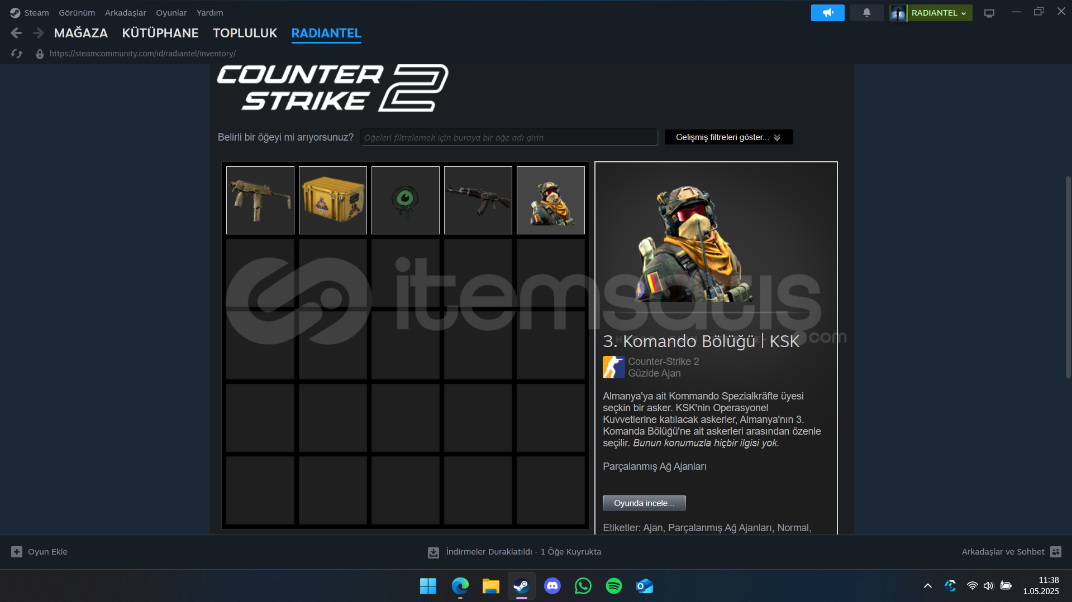Image resolution: width=1072 pixels, height=602 pixels.
Task: Click the battery tray icon
Action: pyautogui.click(x=1006, y=586)
